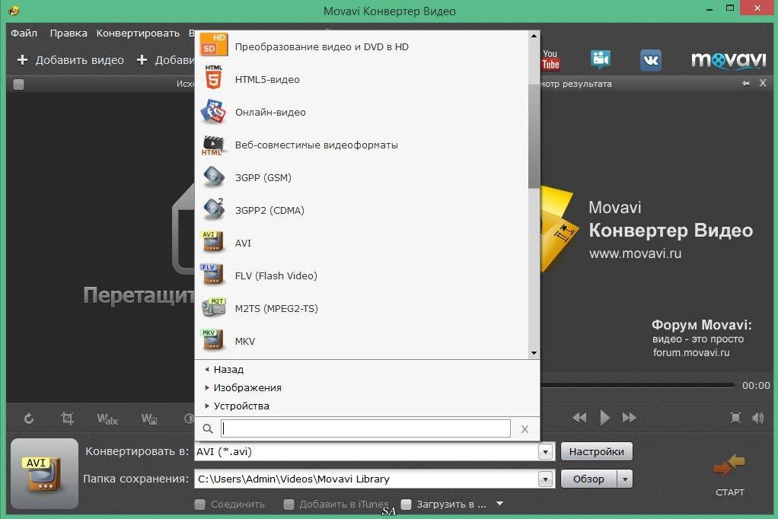Viewport: 778px width, 519px height.
Task: Click the volume speaker icon
Action: pos(758,418)
